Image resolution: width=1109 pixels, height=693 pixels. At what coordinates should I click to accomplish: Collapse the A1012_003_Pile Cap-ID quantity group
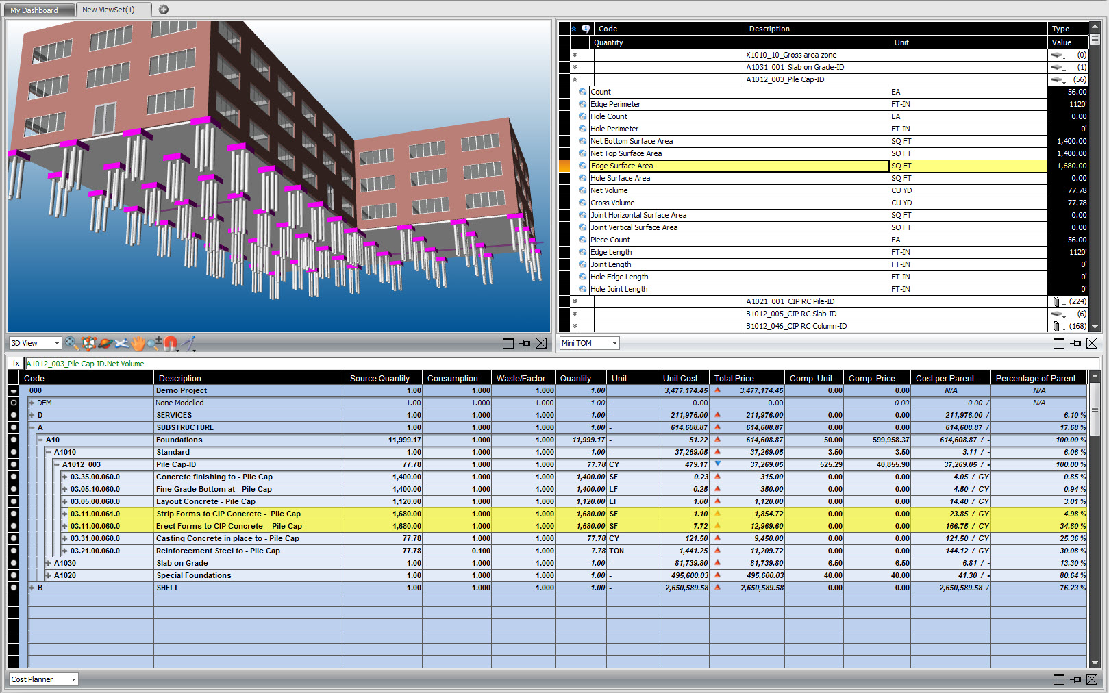point(575,79)
